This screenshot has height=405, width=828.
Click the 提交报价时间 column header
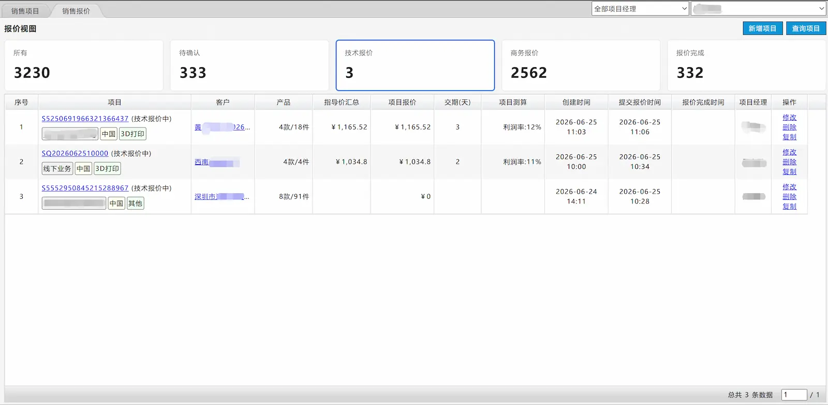640,102
